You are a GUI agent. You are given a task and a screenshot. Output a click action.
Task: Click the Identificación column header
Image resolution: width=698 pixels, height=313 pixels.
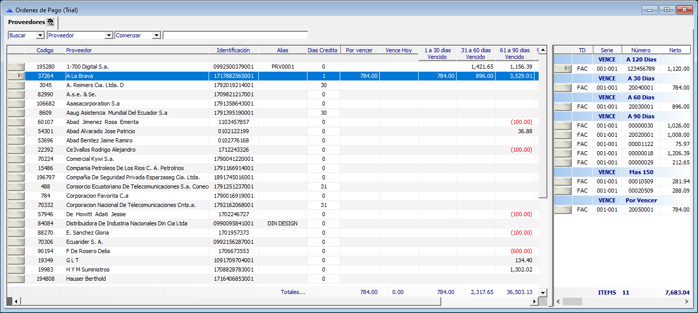[233, 50]
